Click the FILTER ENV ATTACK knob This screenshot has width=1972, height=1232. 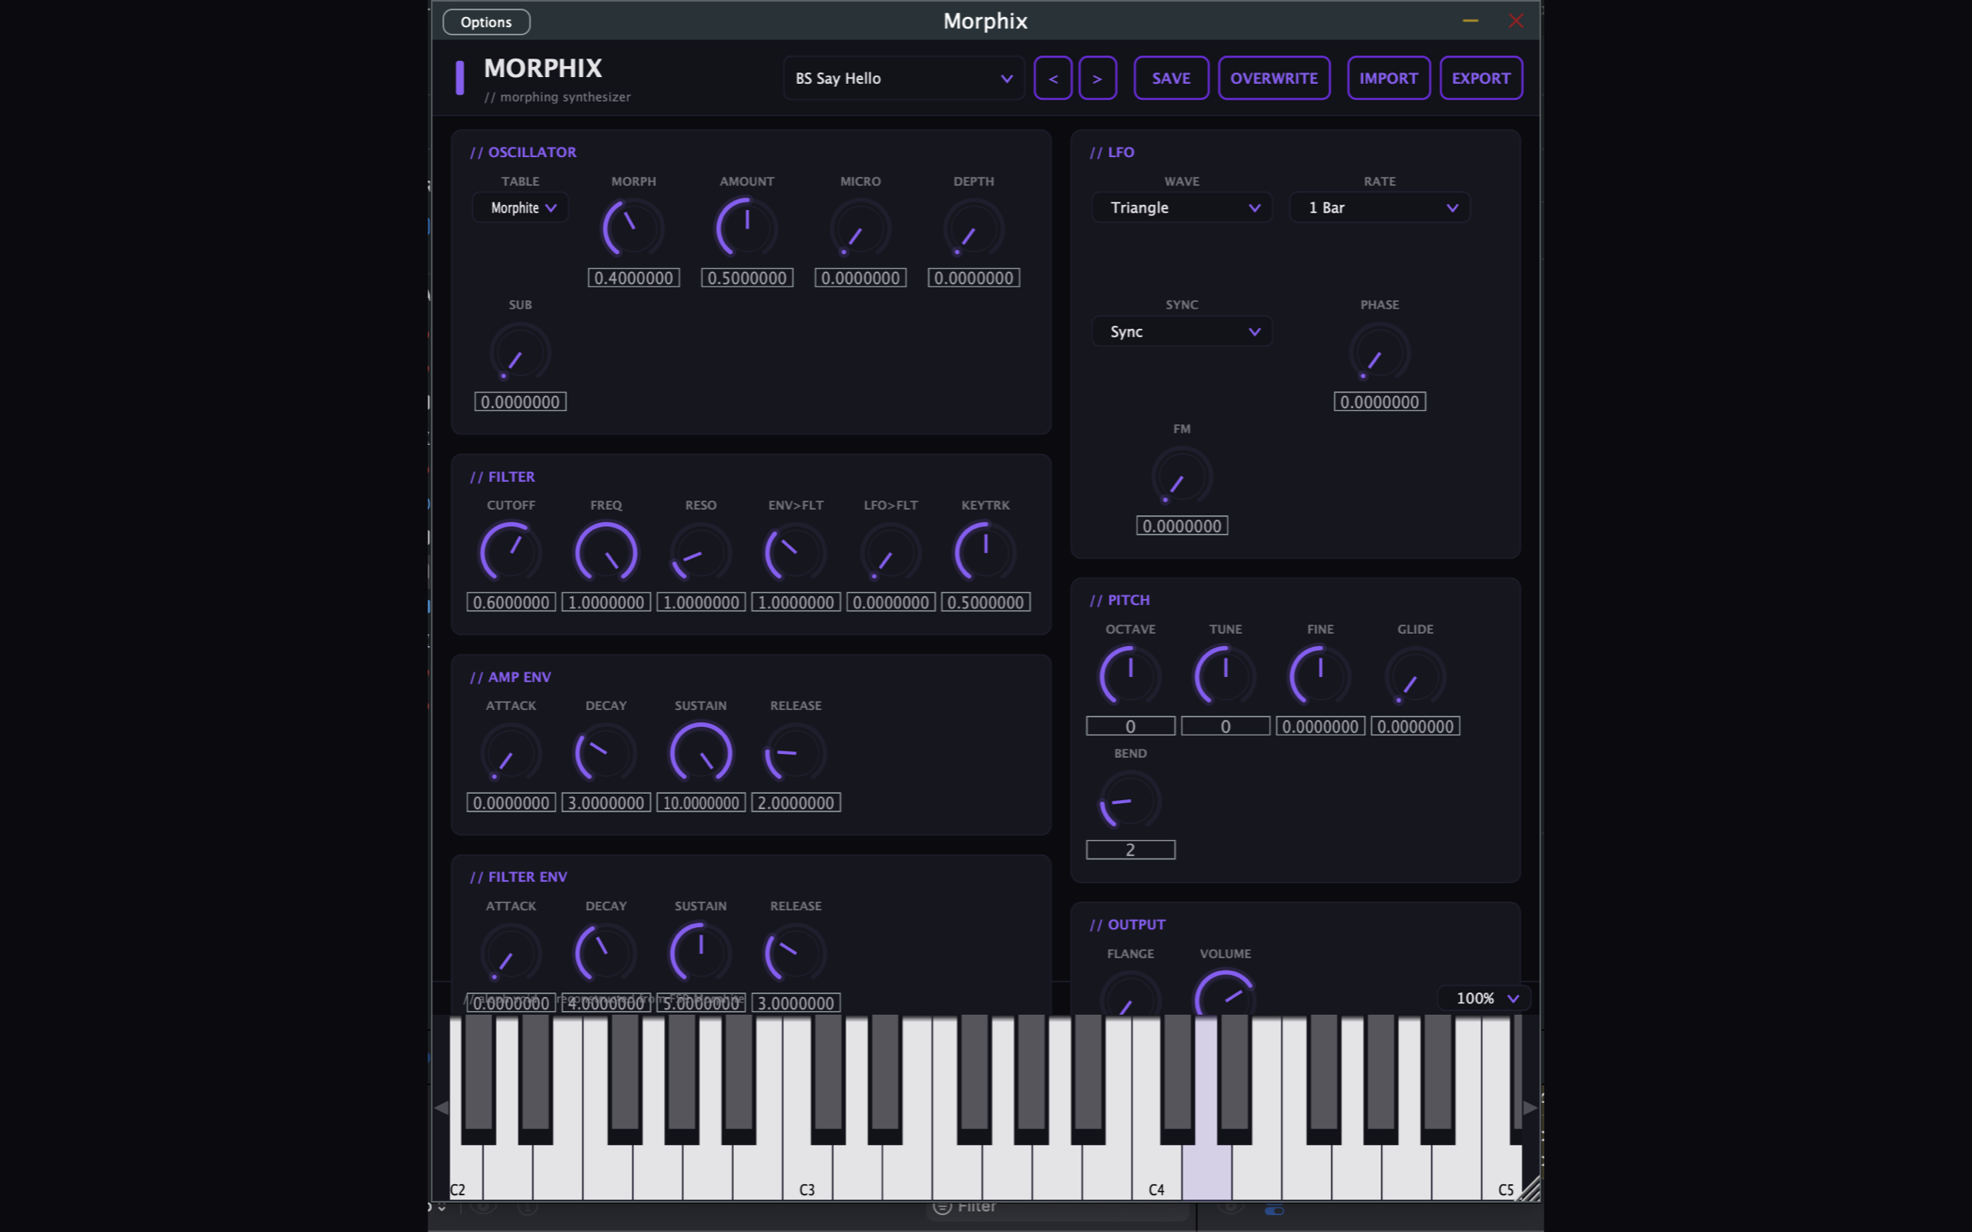point(510,952)
